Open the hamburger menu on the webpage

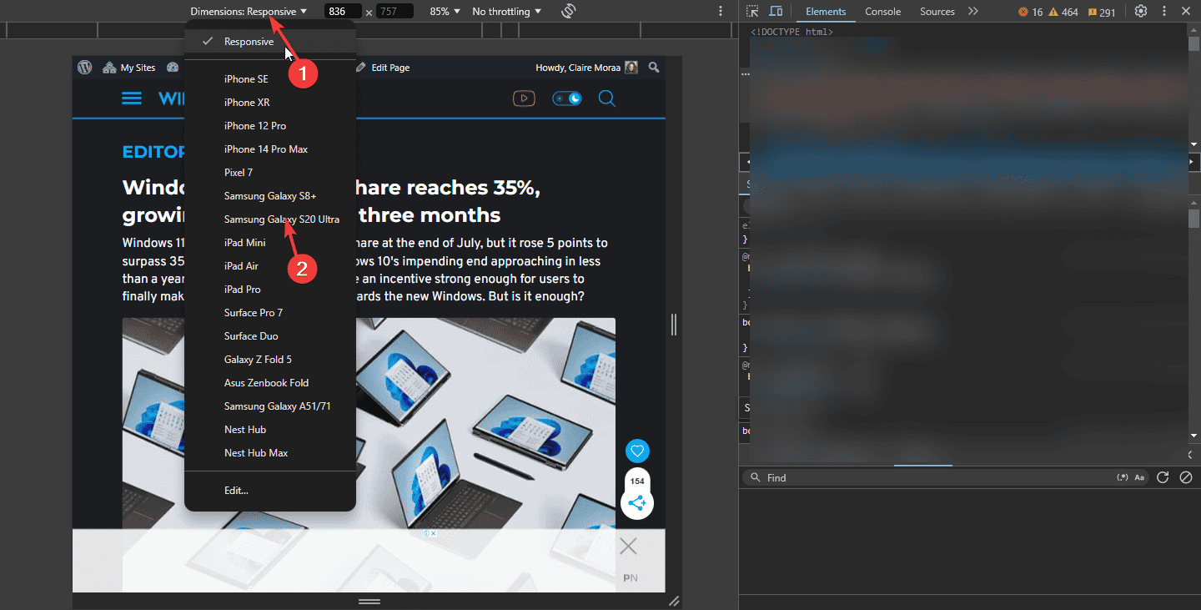click(132, 98)
